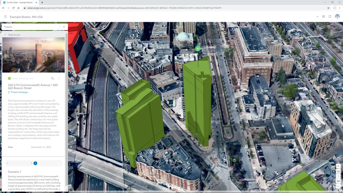Open the project three-dot options menu
This screenshot has width=343, height=193.
click(59, 78)
